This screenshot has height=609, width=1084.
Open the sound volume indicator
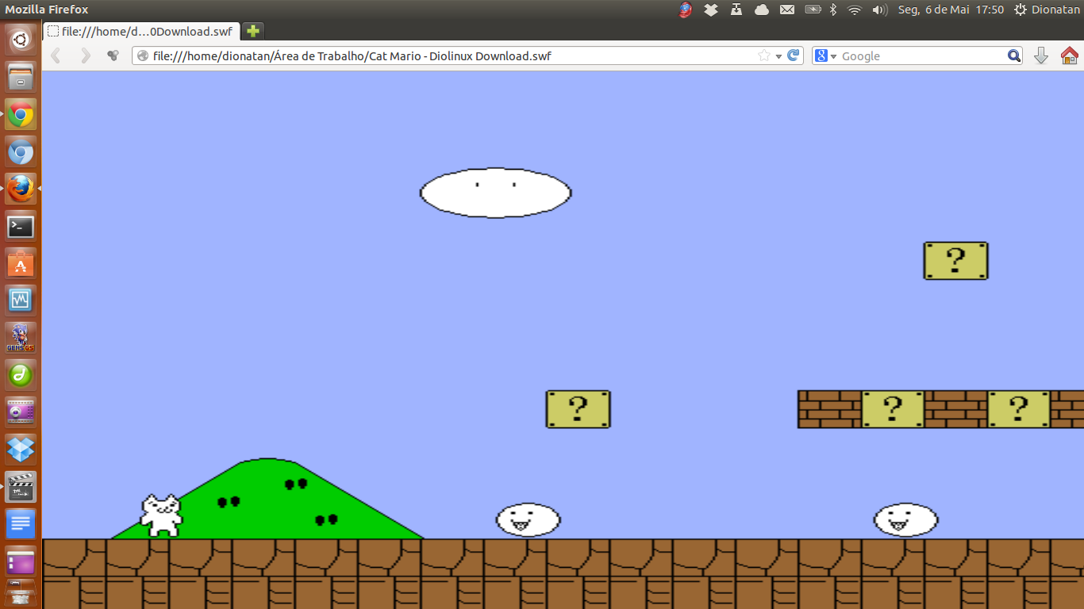pos(879,10)
